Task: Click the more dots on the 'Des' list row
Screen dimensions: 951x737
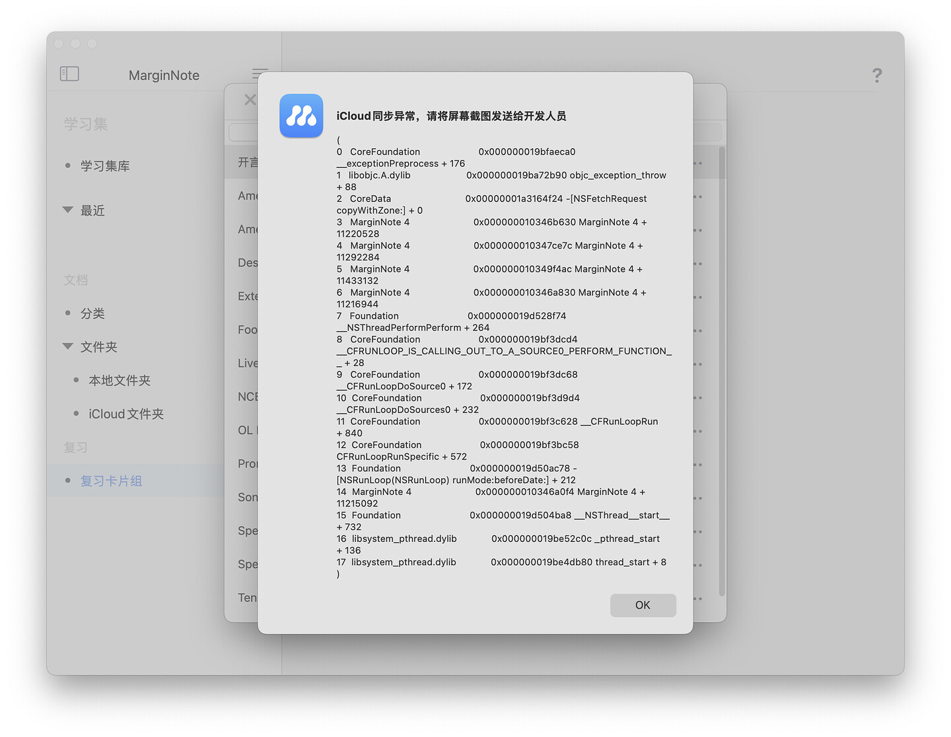Action: 697,264
